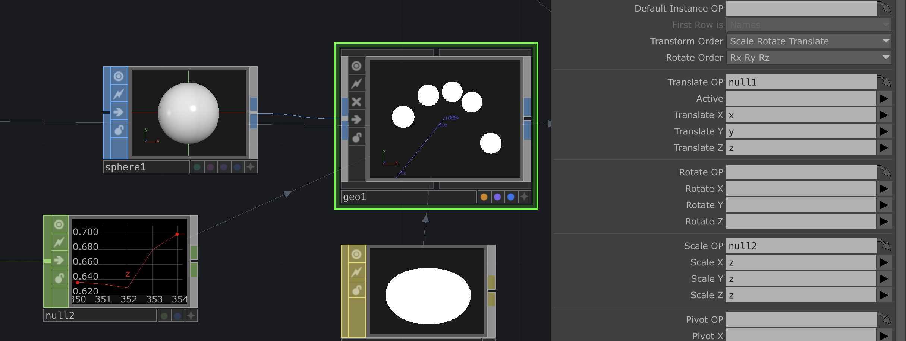Toggle the blue flag on sphere1

(x=237, y=167)
